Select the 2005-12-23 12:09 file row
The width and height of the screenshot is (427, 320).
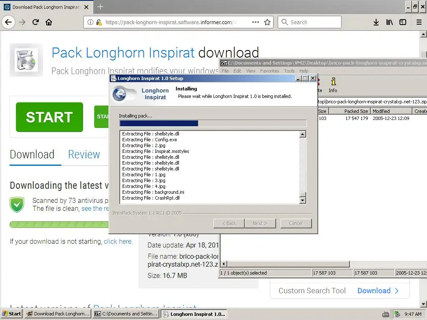tap(372, 118)
